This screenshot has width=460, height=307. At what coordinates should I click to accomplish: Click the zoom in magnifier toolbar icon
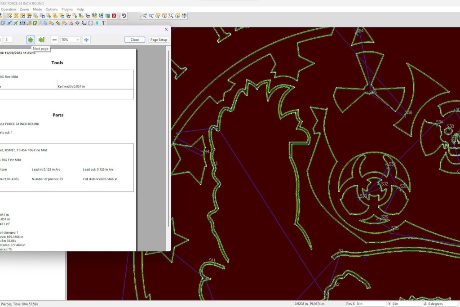(x=145, y=16)
